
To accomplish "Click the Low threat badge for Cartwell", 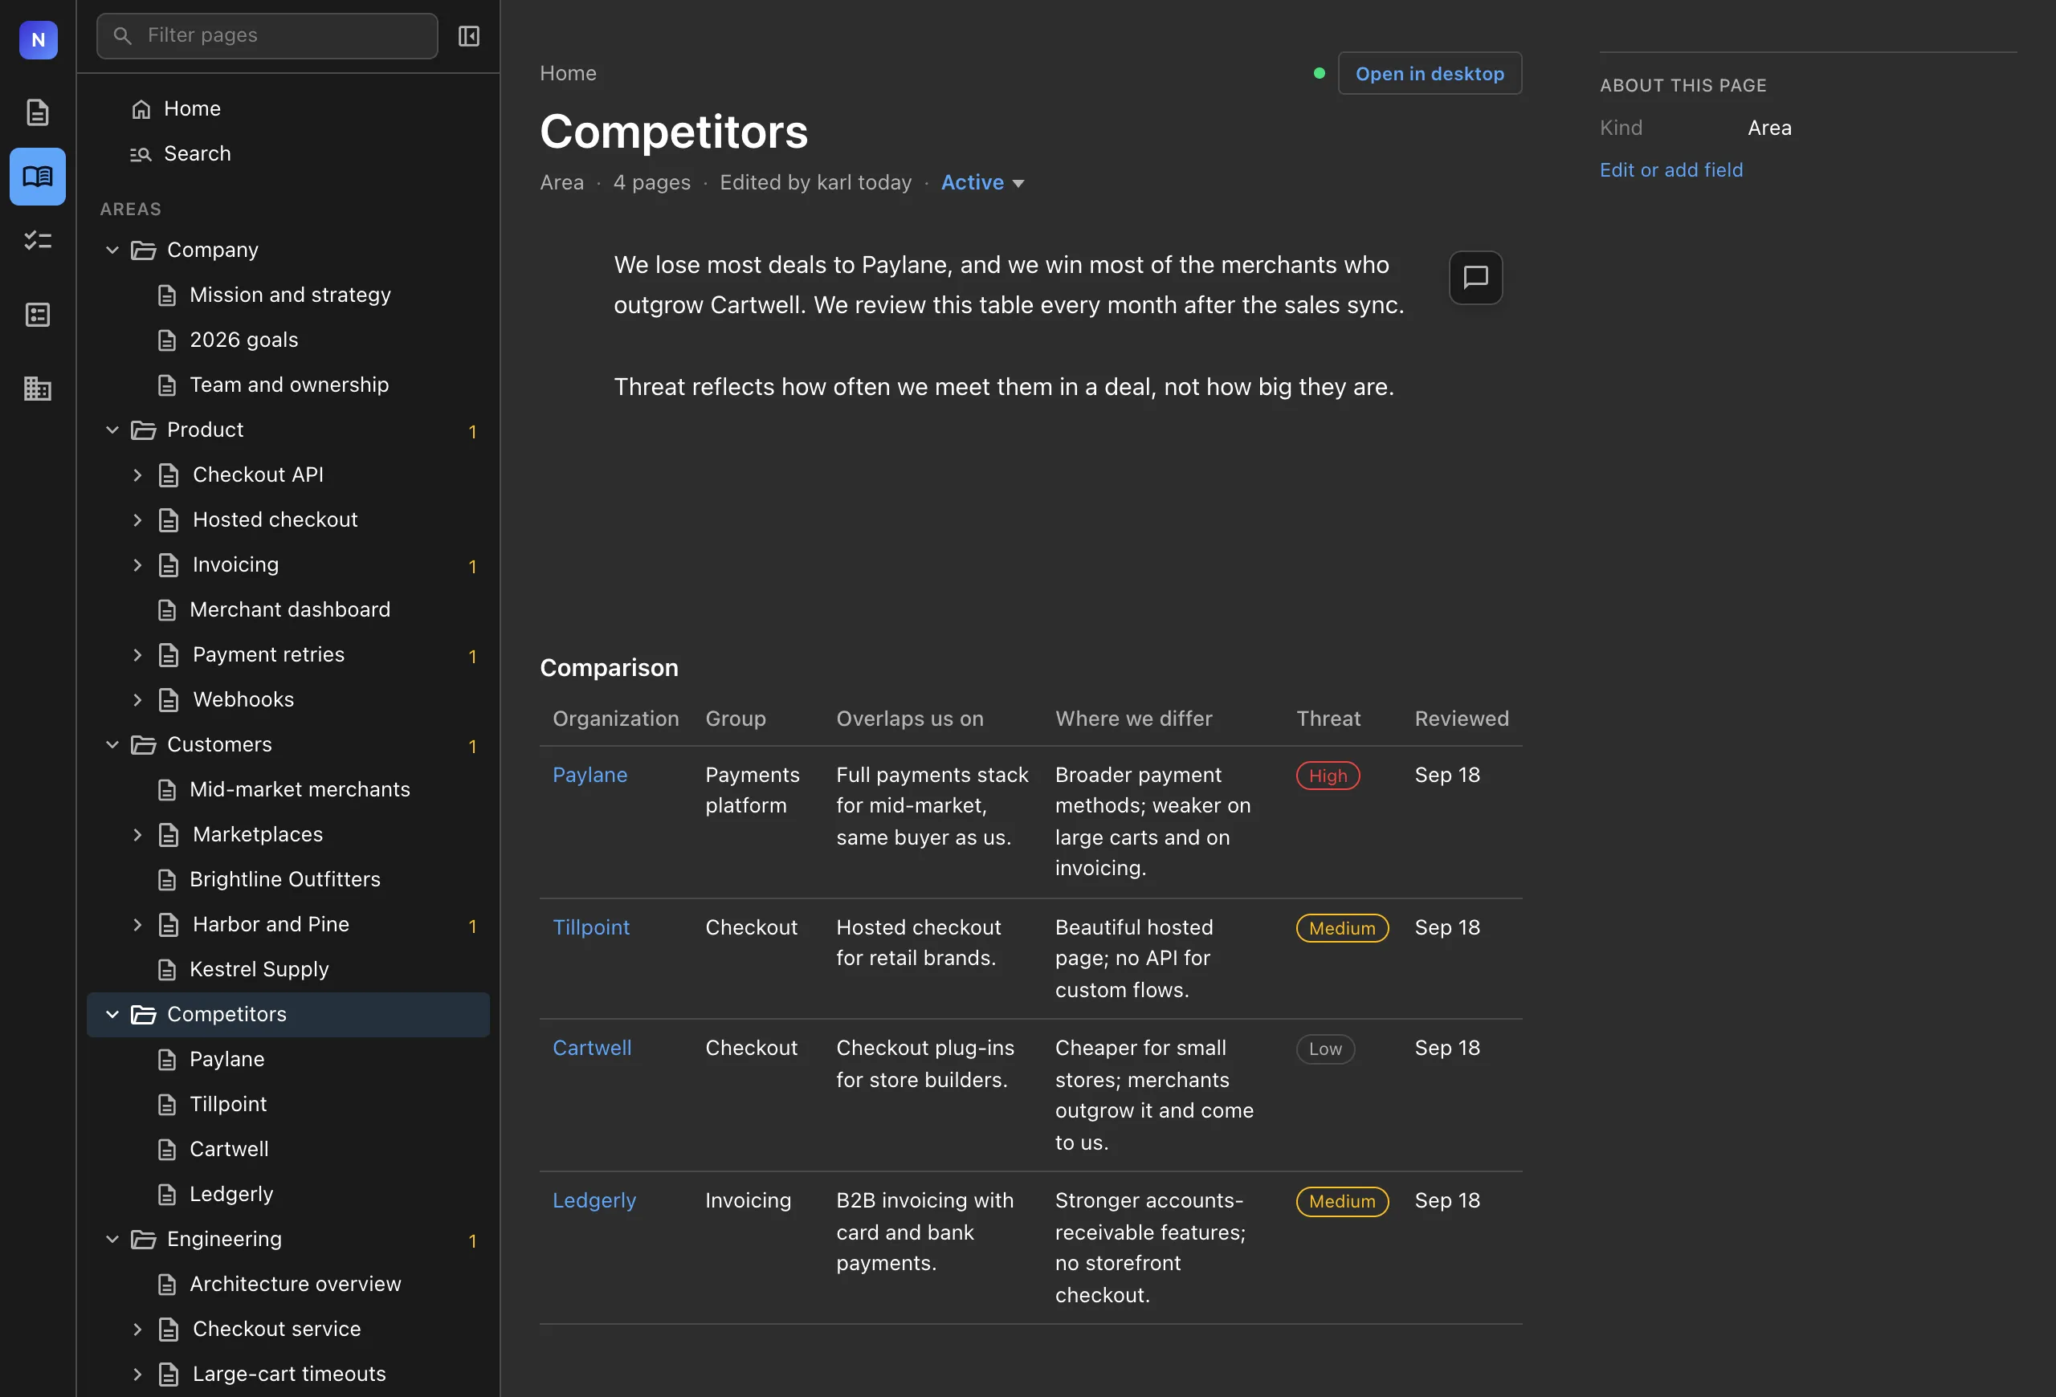I will tap(1325, 1049).
